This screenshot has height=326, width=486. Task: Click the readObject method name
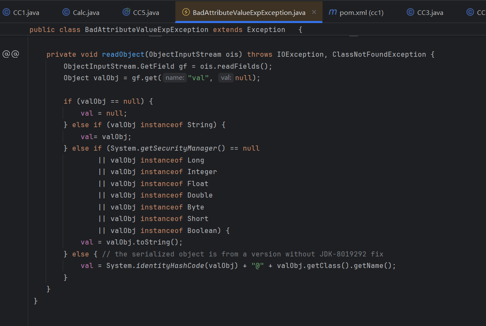tap(123, 55)
